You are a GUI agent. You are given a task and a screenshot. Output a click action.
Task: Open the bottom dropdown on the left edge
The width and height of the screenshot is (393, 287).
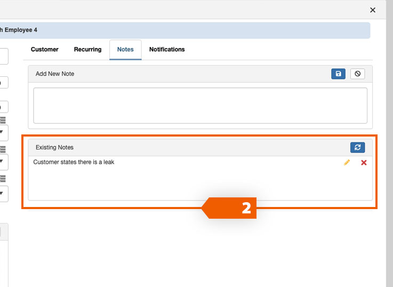(3, 193)
